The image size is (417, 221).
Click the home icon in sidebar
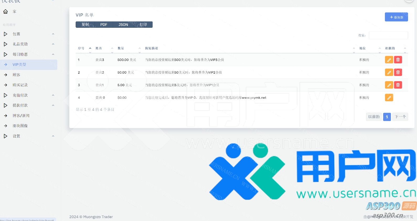[6, 12]
